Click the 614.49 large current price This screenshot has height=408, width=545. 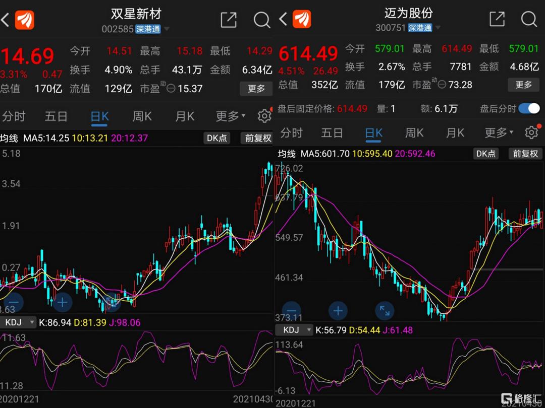[x=308, y=54]
